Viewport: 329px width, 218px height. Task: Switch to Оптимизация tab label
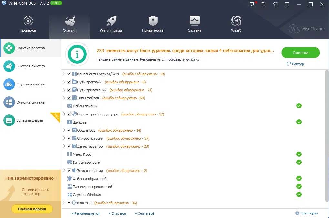(111, 31)
